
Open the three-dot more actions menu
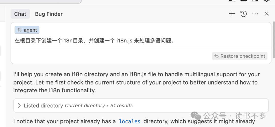click(255, 14)
